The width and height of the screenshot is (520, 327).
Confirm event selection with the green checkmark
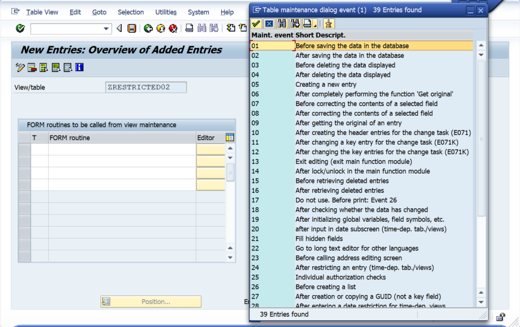pos(255,23)
